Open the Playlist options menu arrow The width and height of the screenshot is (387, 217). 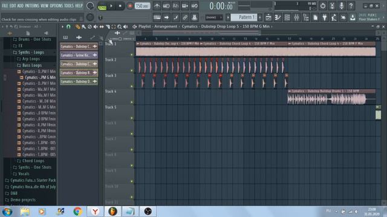click(62, 27)
